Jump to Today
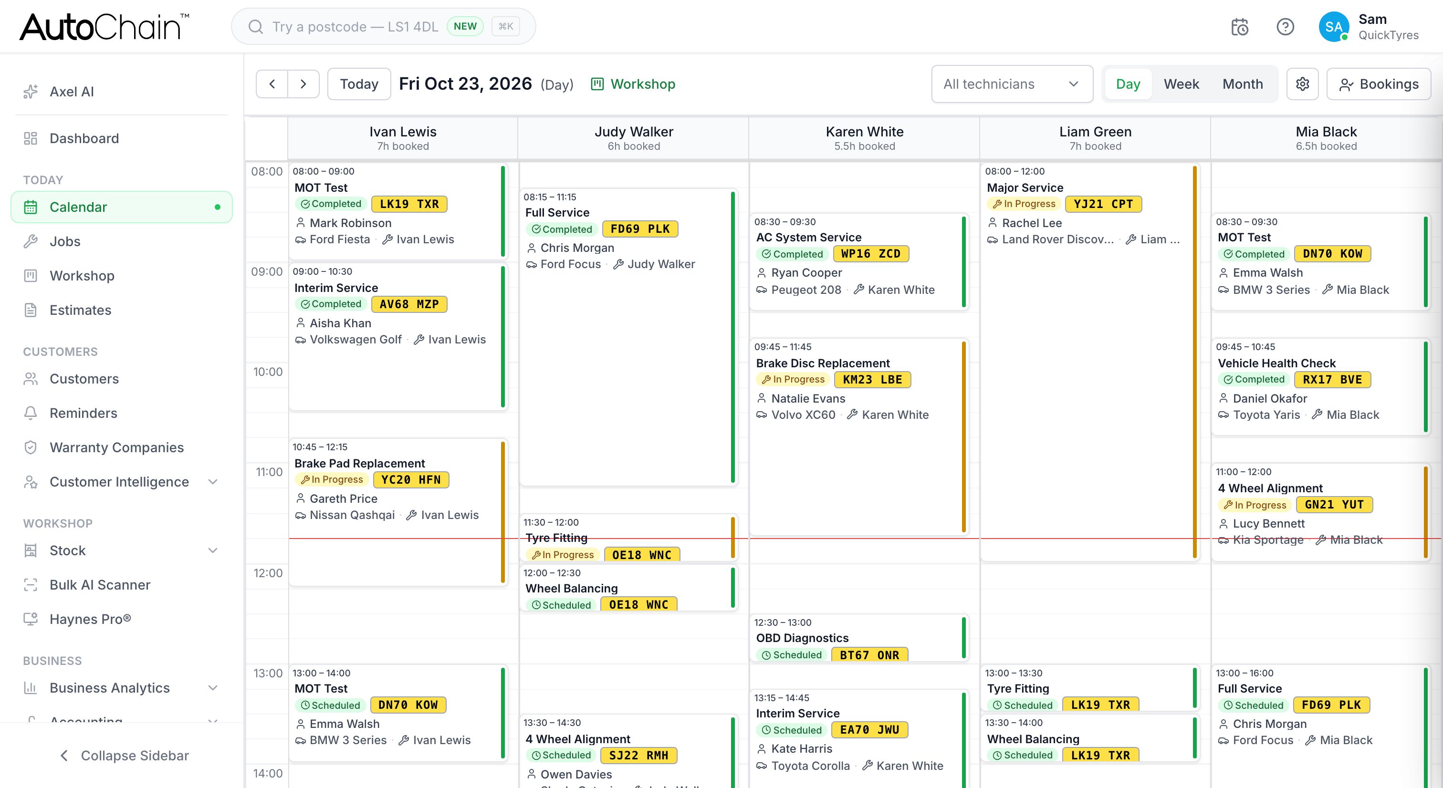The height and width of the screenshot is (788, 1443). coord(359,84)
